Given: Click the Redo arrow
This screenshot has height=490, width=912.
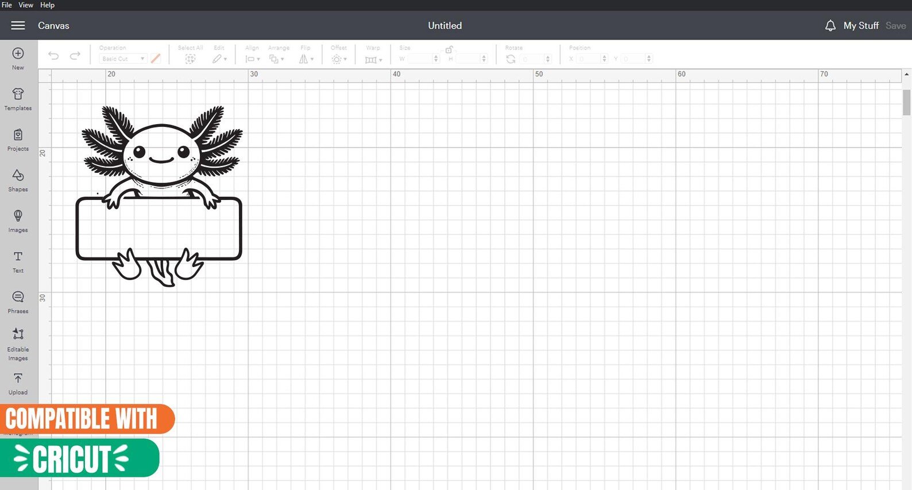Looking at the screenshot, I should (75, 56).
